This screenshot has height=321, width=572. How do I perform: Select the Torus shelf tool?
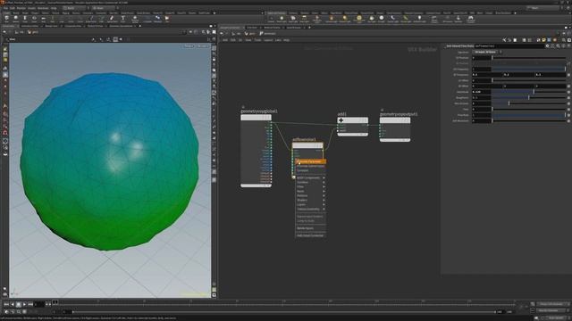click(x=34, y=19)
